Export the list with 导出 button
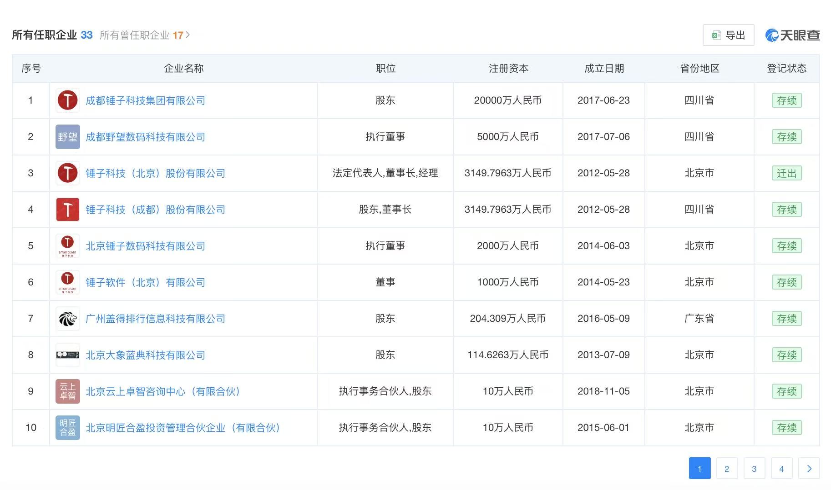 [728, 35]
